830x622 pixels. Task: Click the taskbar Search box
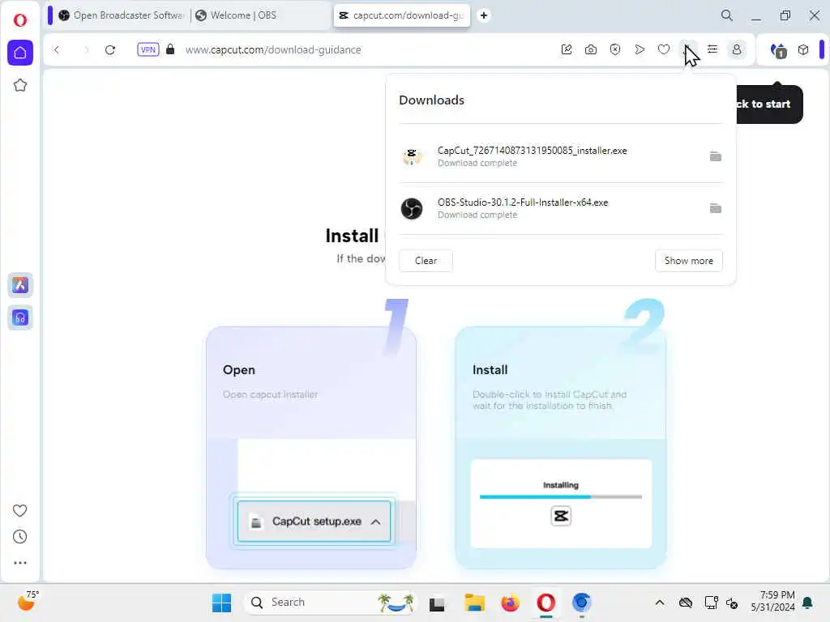tap(331, 603)
